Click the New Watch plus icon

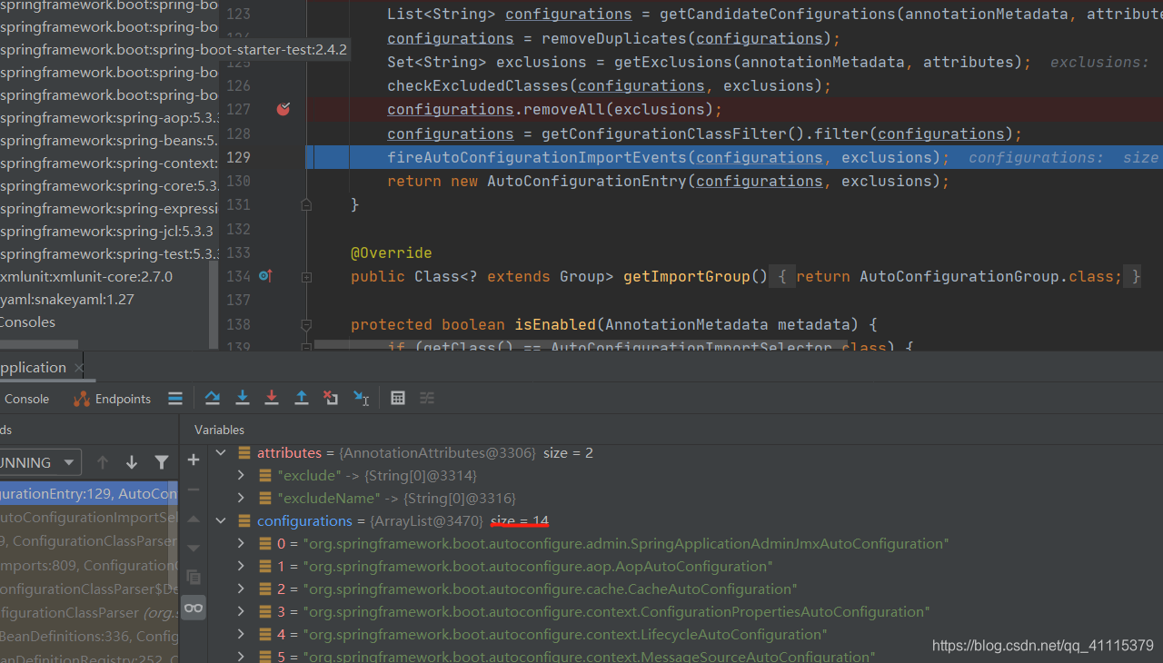193,460
